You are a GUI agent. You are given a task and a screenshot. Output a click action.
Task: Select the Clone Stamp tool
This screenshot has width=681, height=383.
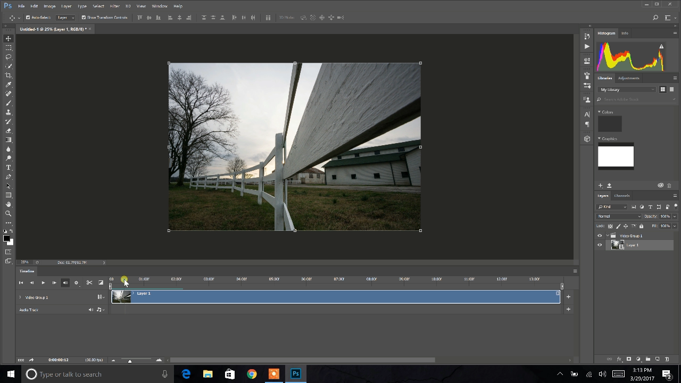[9, 112]
